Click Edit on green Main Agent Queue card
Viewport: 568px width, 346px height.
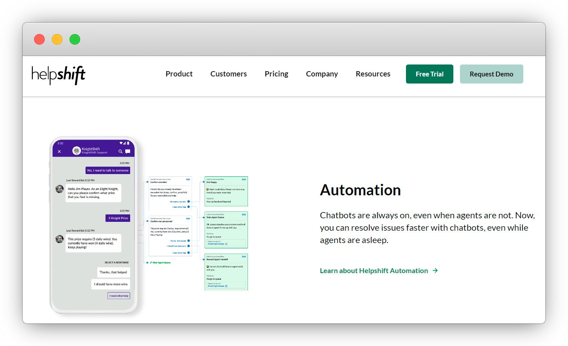click(244, 214)
